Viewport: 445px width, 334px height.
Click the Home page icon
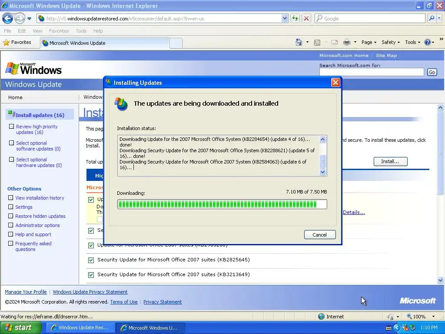[x=299, y=42]
